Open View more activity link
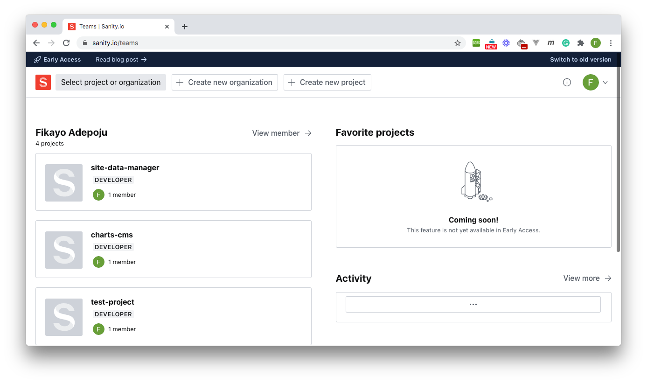The image size is (647, 383). 587,278
